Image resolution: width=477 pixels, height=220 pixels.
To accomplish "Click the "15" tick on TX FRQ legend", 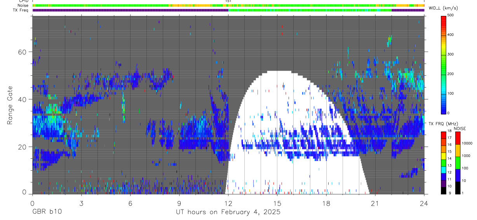I will pos(449,152).
